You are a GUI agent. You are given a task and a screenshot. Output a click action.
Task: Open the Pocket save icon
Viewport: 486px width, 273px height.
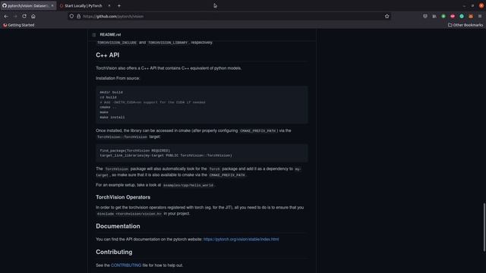click(x=425, y=16)
